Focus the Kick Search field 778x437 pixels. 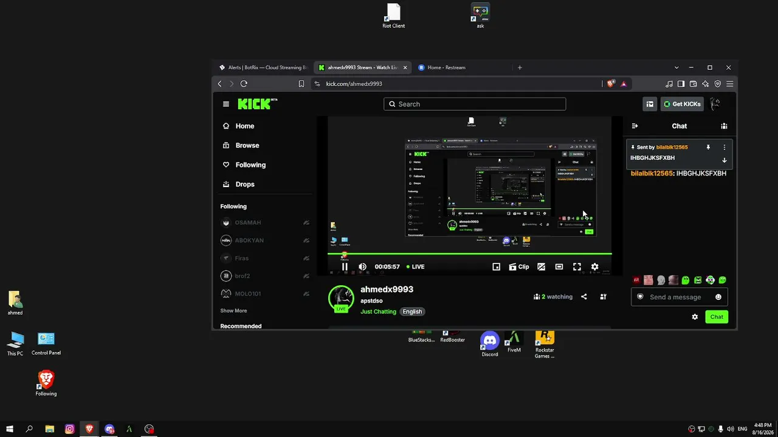[475, 104]
